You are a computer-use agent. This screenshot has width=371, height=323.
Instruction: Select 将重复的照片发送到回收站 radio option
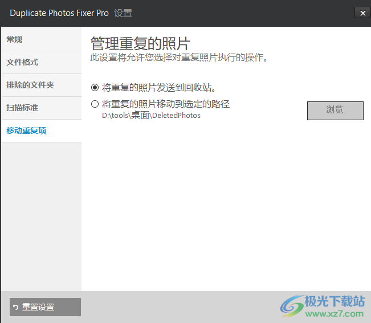tap(95, 88)
